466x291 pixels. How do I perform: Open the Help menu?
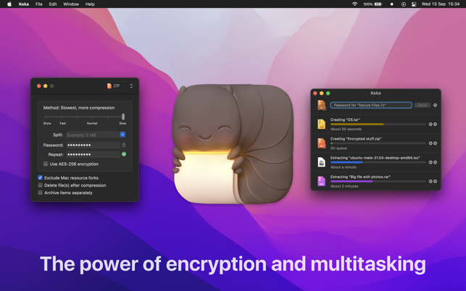tap(90, 4)
